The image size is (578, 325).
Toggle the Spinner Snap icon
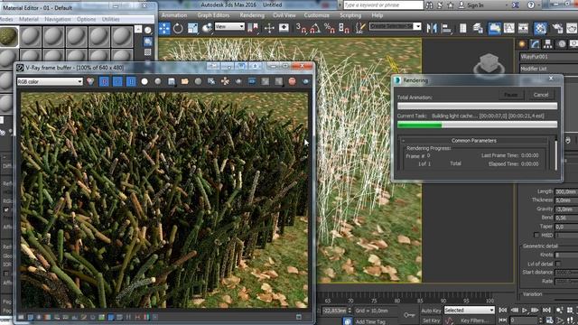343,28
